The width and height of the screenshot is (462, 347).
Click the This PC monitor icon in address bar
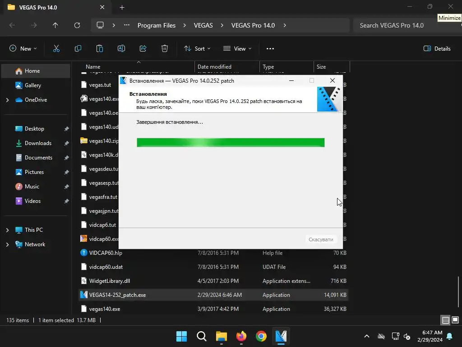point(100,25)
